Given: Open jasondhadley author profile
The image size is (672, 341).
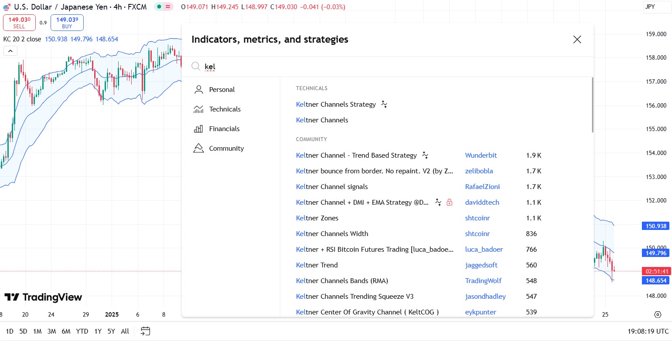Looking at the screenshot, I should click(x=486, y=297).
